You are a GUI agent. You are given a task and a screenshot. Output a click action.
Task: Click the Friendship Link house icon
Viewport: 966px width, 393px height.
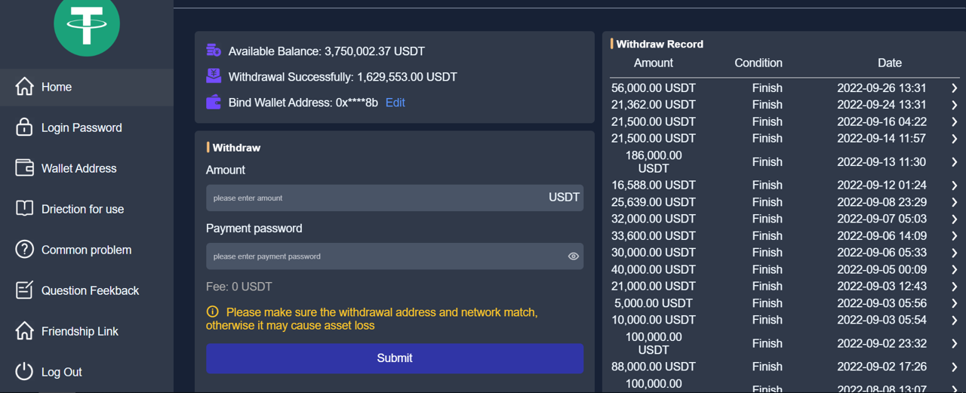pos(24,331)
